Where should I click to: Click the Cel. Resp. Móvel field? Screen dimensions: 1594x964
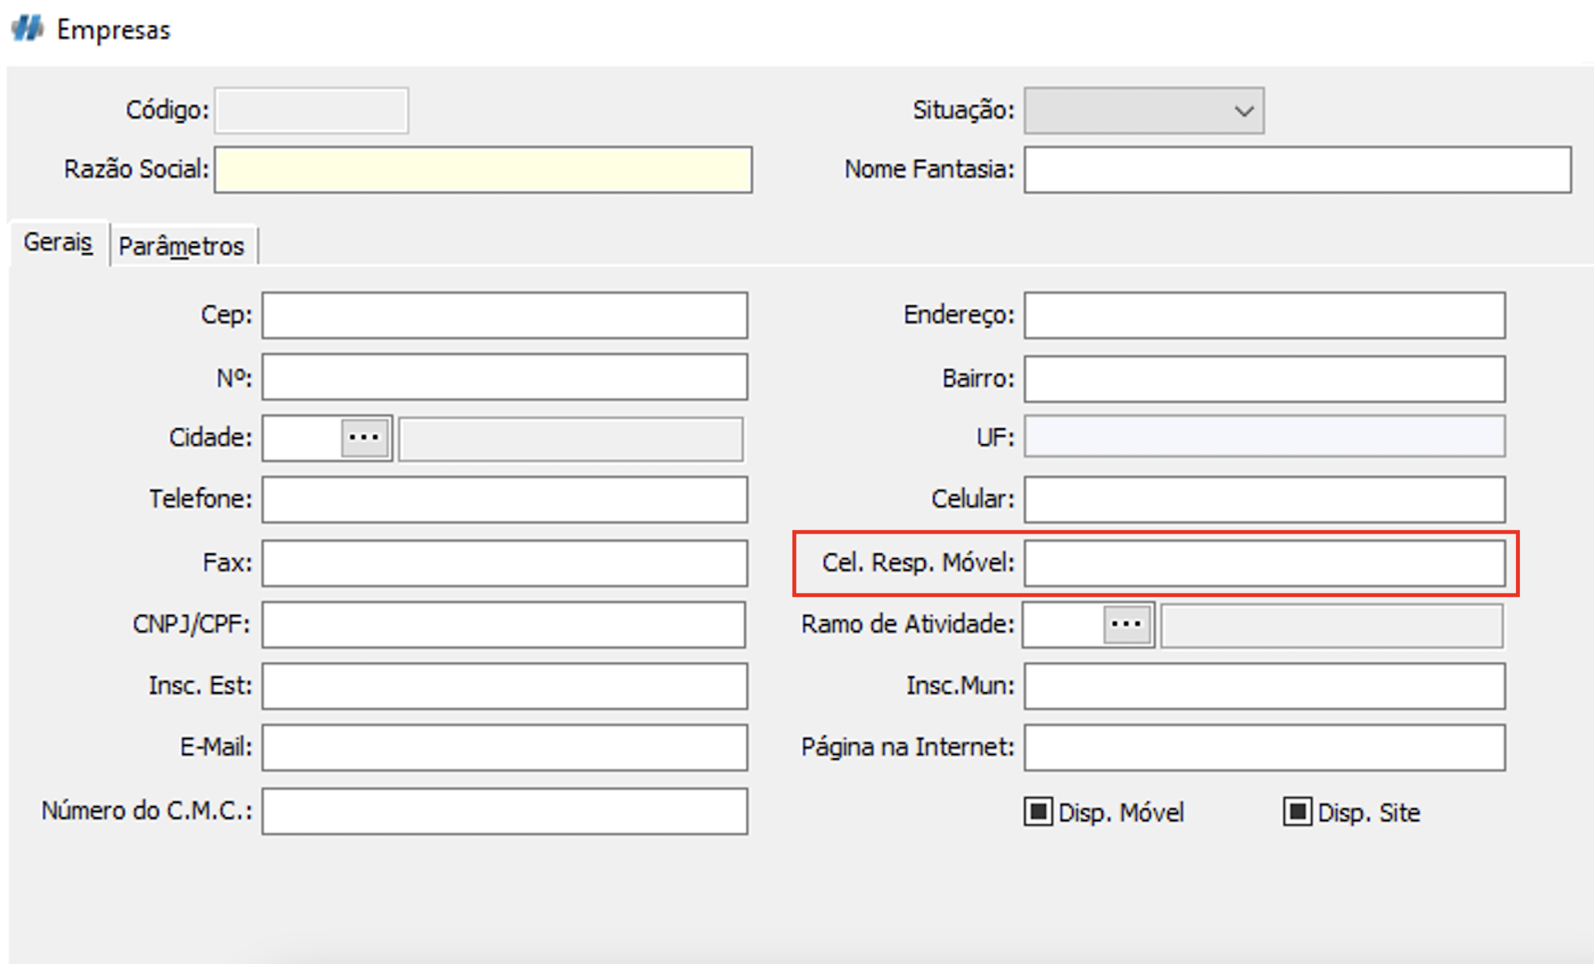pyautogui.click(x=1264, y=563)
